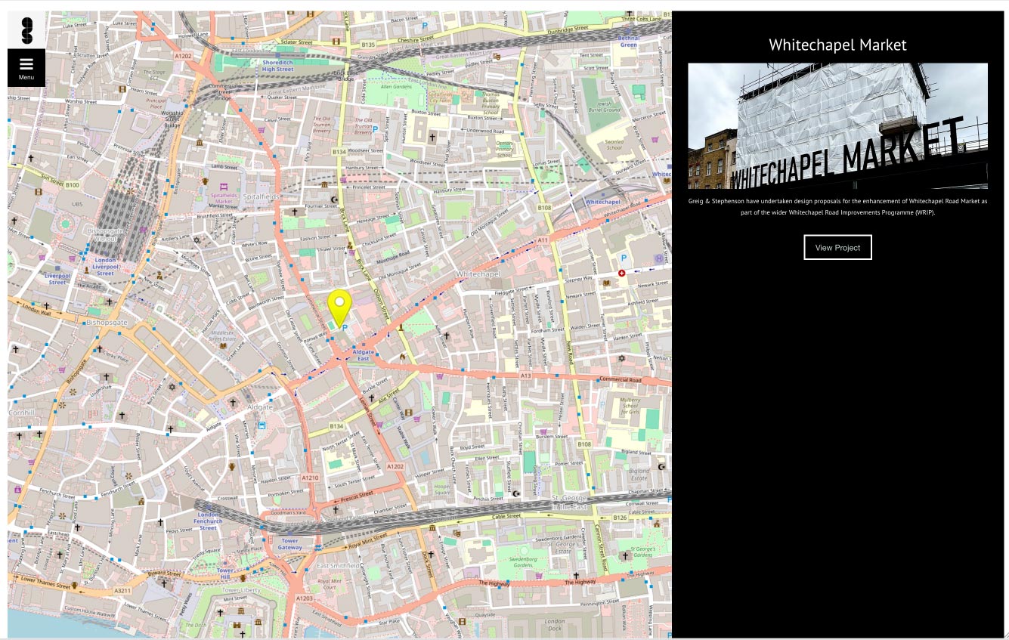Click the church cross icon on Fournier Street
Viewport: 1009px width, 640px height.
[295, 212]
